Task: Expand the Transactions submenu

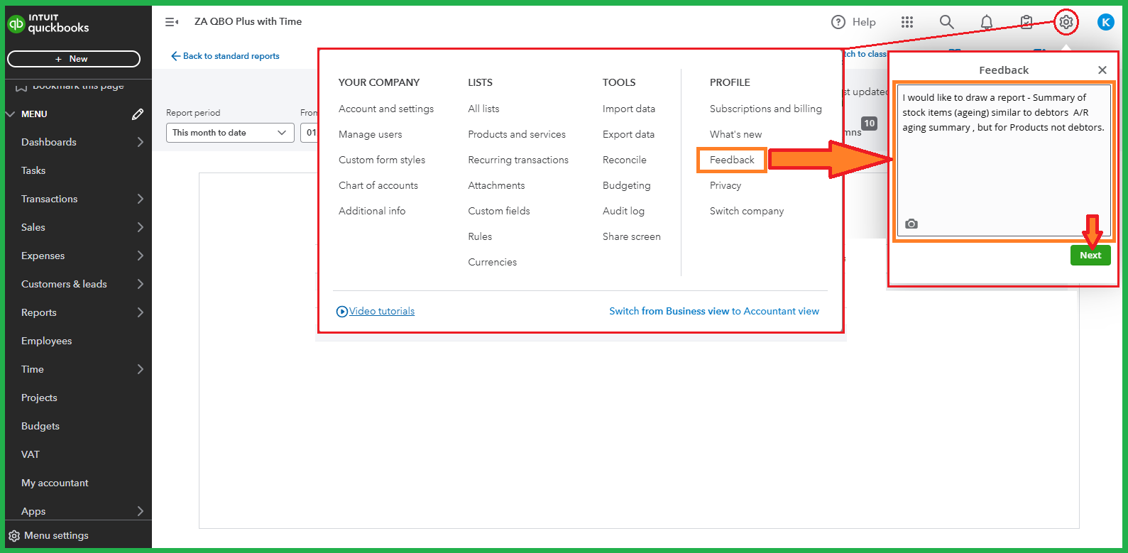Action: point(140,199)
